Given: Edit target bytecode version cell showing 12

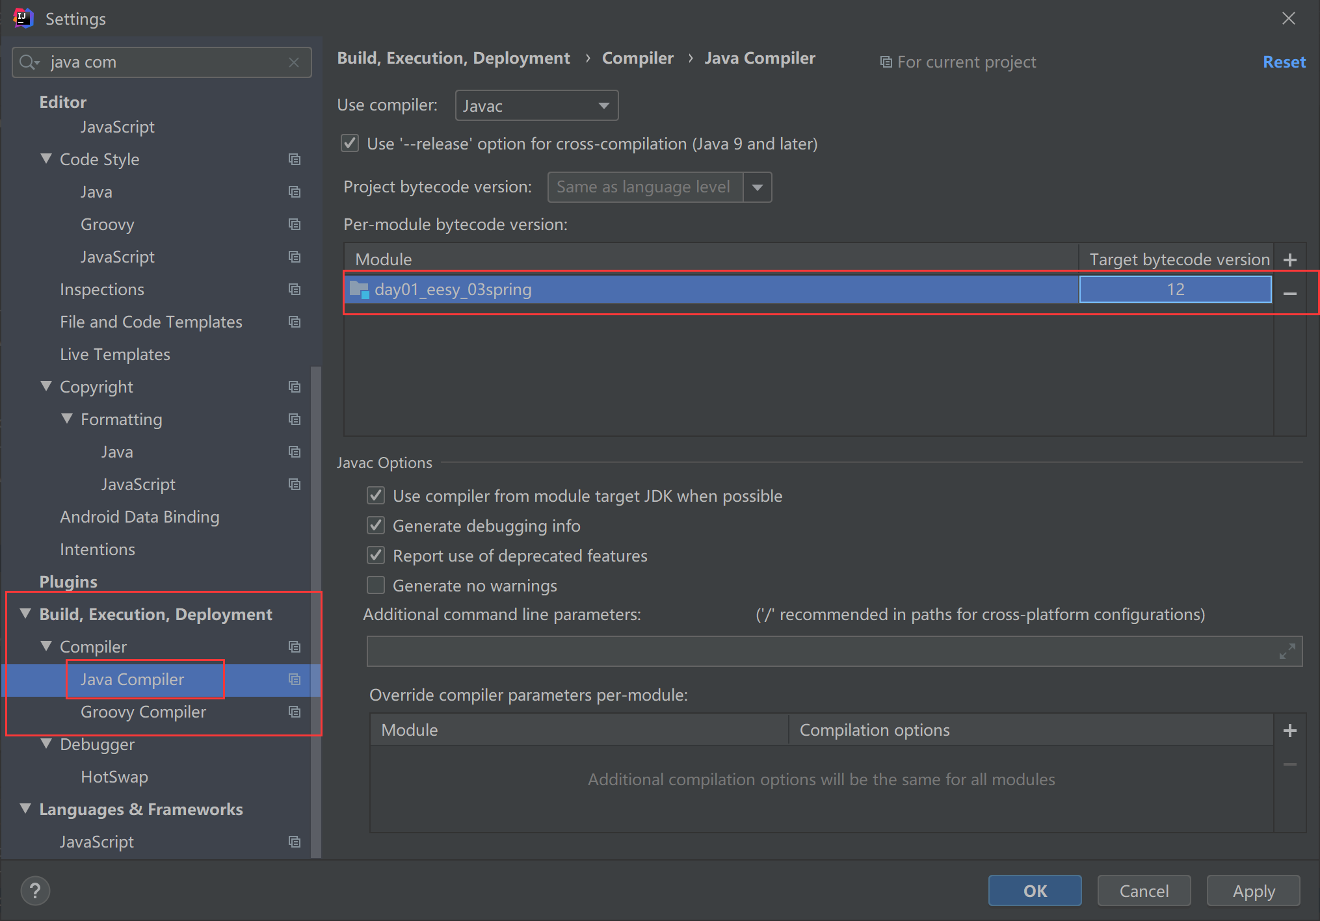Looking at the screenshot, I should pyautogui.click(x=1176, y=289).
